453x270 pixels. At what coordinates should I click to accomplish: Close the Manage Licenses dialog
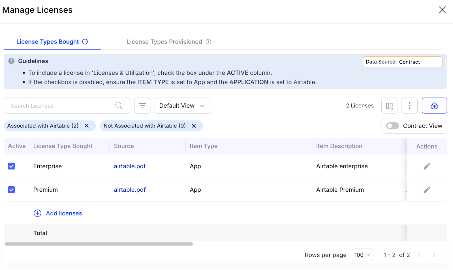point(442,10)
